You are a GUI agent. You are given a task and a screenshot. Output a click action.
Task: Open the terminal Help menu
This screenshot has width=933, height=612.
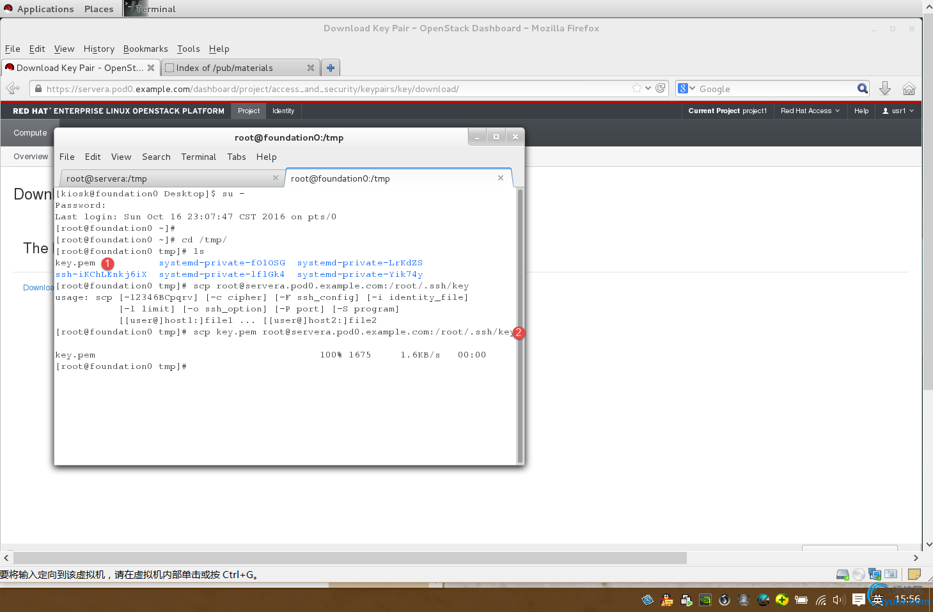[x=266, y=157]
